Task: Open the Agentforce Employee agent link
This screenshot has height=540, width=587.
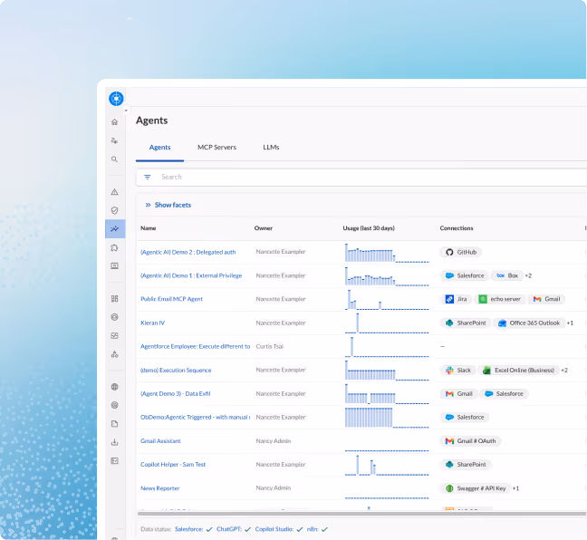Action: (195, 346)
